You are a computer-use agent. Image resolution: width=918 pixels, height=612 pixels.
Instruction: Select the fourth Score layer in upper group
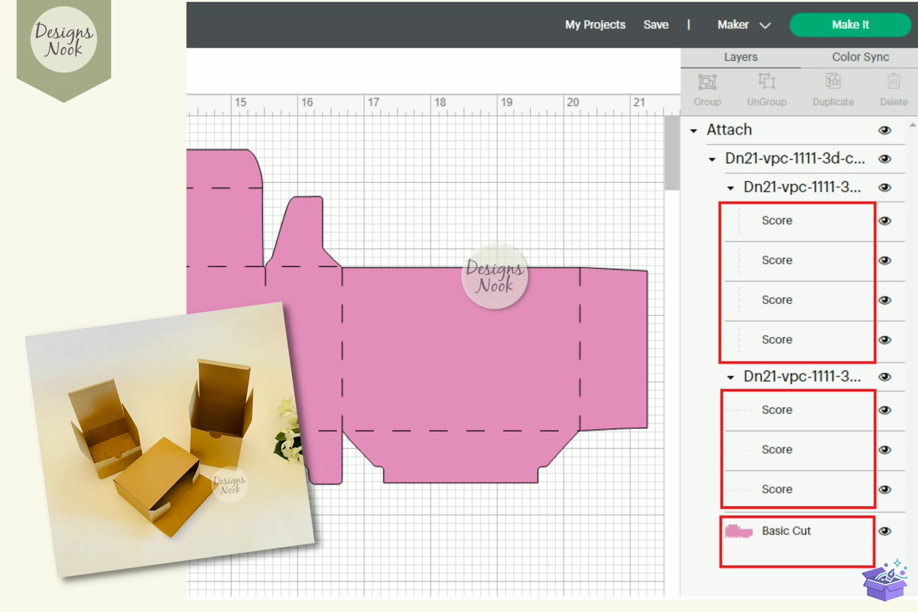click(777, 340)
